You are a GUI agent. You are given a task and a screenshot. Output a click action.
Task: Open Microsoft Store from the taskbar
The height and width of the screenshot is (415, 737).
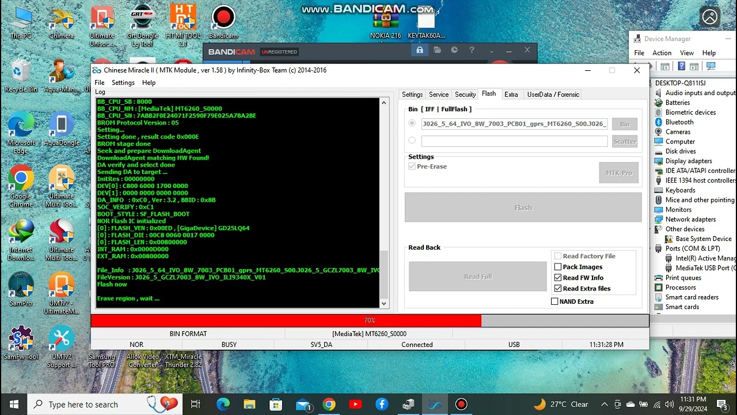[276, 404]
